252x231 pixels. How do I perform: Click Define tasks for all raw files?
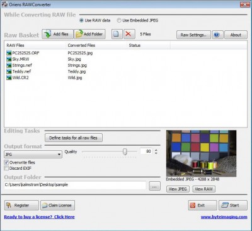tap(74, 138)
